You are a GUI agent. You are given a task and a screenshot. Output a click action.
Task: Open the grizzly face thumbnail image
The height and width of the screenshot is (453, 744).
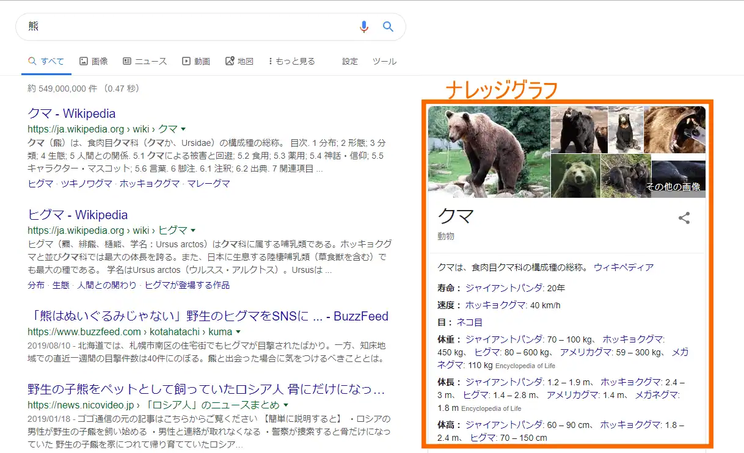coord(575,176)
